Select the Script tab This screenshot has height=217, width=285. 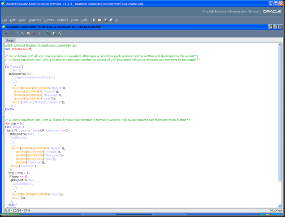coord(10,40)
